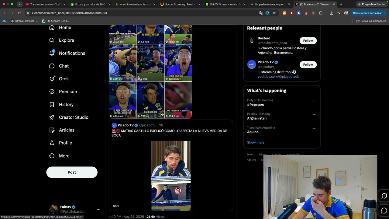Screen dimensions: 389x219
Task: Follow the Picado TV account
Action: pos(308,64)
